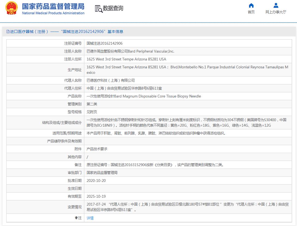Screen dimensions: 297x226
Task: Click the 变更情况 label cell
Action: coord(45,207)
